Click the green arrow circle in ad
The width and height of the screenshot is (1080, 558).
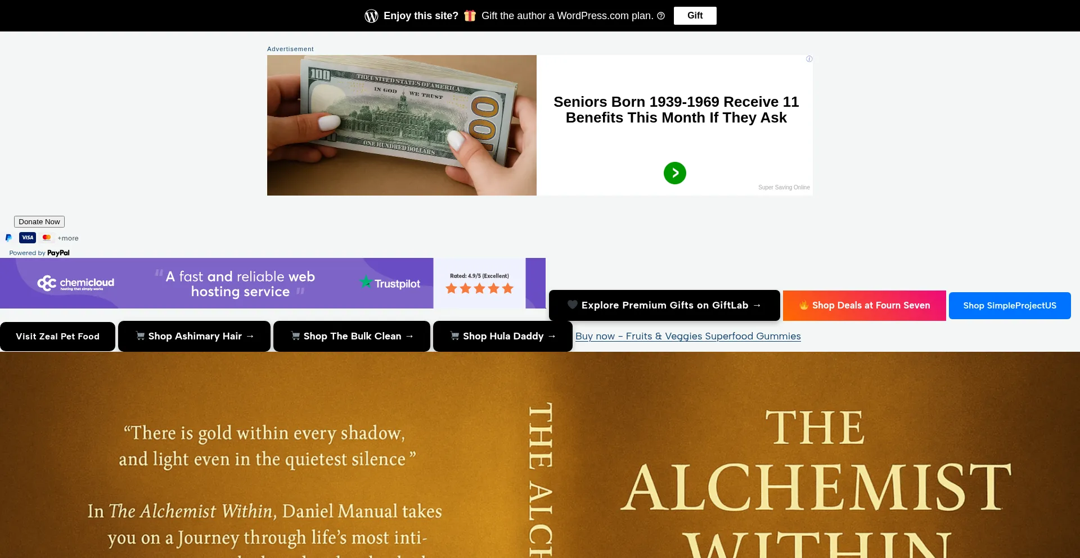[674, 173]
